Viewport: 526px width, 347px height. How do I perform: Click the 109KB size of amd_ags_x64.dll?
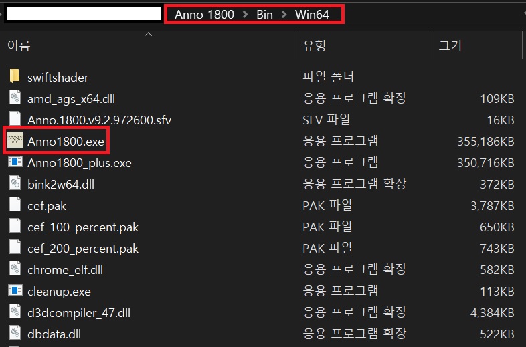click(497, 99)
